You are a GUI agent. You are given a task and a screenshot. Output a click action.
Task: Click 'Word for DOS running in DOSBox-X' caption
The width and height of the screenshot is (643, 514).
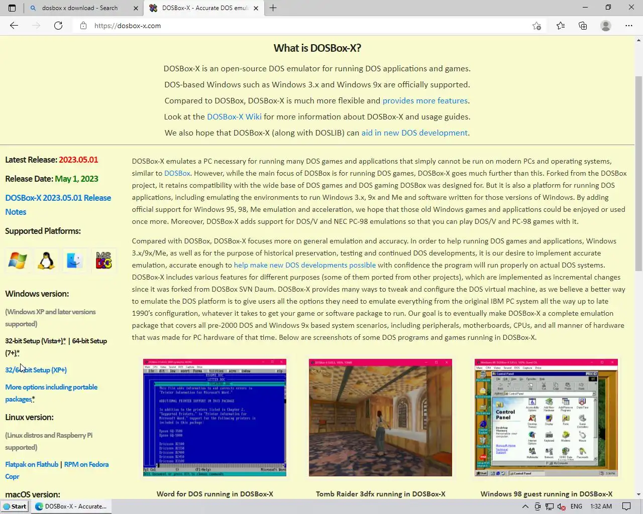pyautogui.click(x=215, y=494)
